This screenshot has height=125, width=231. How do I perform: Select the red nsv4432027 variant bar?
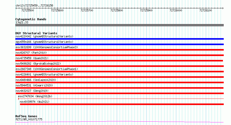119,93
